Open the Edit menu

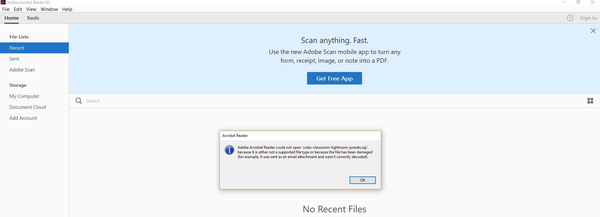[x=18, y=9]
